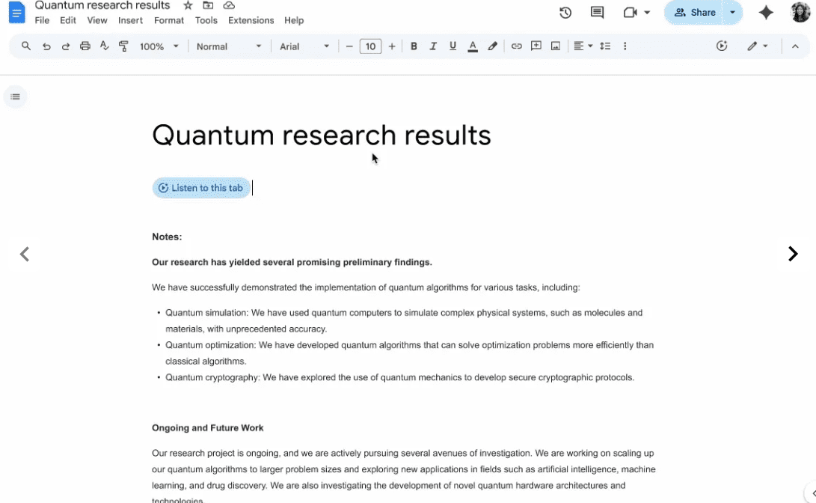816x503 pixels.
Task: Open the Insert menu
Action: tap(130, 20)
